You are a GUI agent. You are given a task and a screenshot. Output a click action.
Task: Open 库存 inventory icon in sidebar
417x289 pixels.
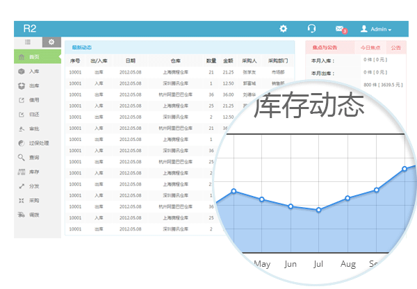click(x=22, y=172)
